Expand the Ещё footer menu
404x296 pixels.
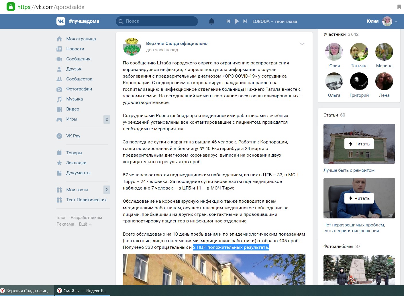tap(85, 224)
